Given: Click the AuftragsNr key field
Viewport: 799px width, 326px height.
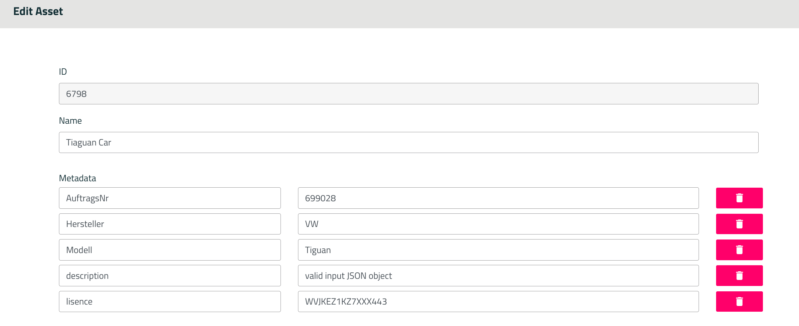Looking at the screenshot, I should pyautogui.click(x=170, y=198).
